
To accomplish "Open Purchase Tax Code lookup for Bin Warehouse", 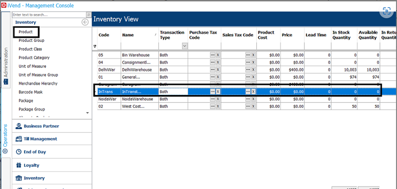I will 213,55.
